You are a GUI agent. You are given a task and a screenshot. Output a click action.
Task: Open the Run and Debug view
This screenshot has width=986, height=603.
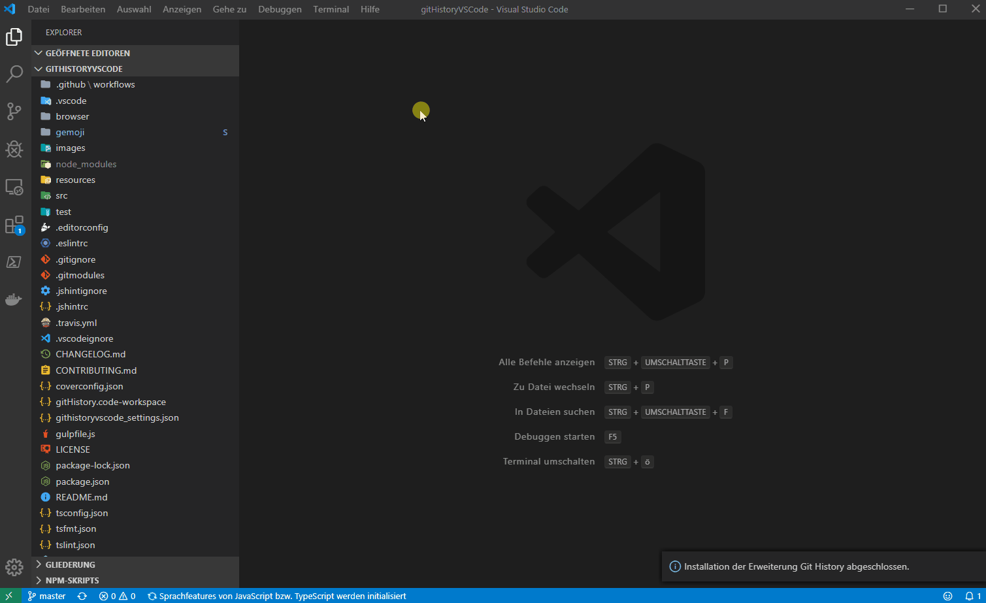[x=14, y=149]
